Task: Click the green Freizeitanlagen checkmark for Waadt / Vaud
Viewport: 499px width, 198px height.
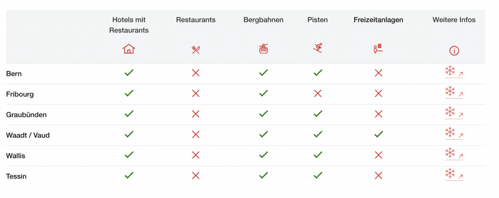Action: click(x=378, y=134)
